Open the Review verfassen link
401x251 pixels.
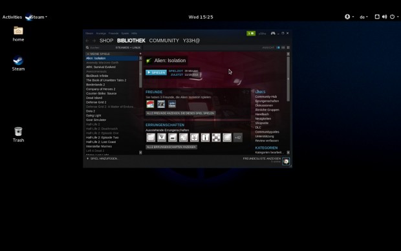pos(267,141)
